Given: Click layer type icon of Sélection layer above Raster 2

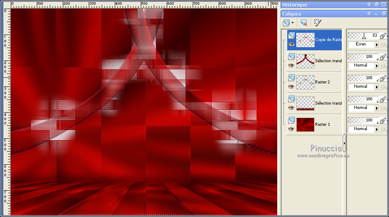Looking at the screenshot, I should pyautogui.click(x=291, y=57).
